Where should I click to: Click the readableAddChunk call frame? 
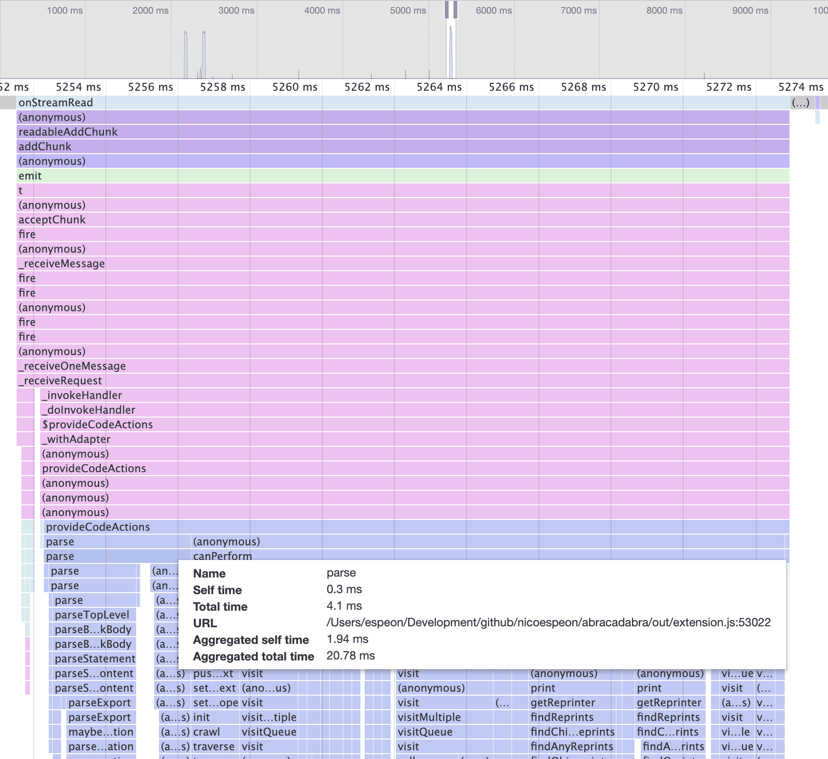point(403,132)
